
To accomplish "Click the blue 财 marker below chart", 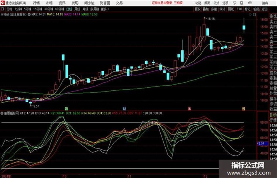I will pyautogui.click(x=124, y=108).
